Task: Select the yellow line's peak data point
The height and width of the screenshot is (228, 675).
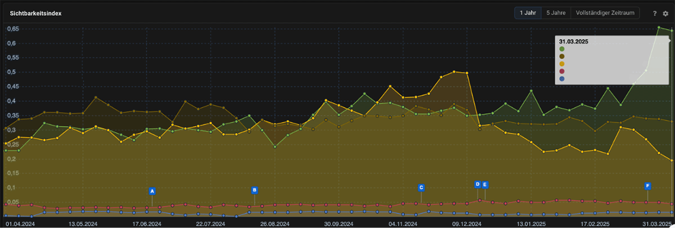Action: coord(454,71)
